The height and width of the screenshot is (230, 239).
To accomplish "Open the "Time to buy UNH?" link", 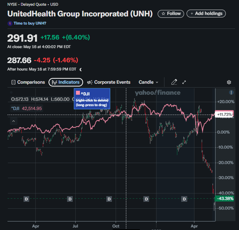I will coord(30,23).
